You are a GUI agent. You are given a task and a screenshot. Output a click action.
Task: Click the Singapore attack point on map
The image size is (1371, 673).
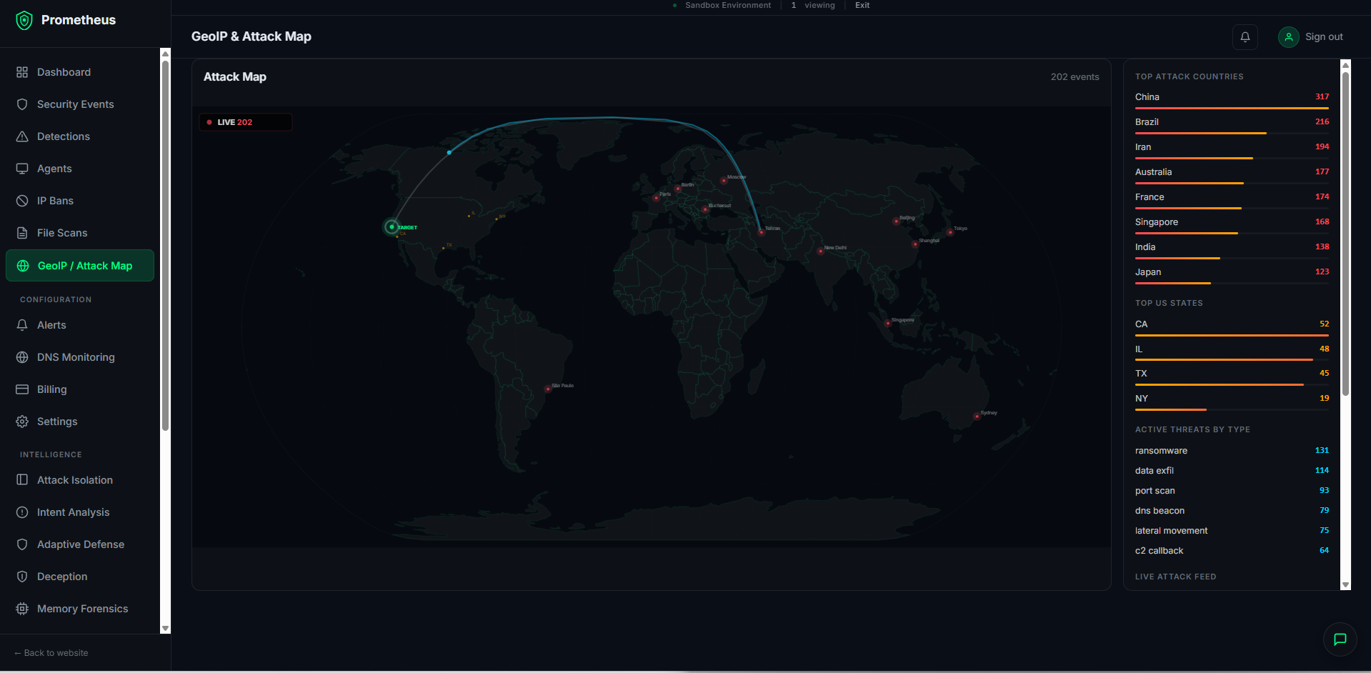(888, 324)
